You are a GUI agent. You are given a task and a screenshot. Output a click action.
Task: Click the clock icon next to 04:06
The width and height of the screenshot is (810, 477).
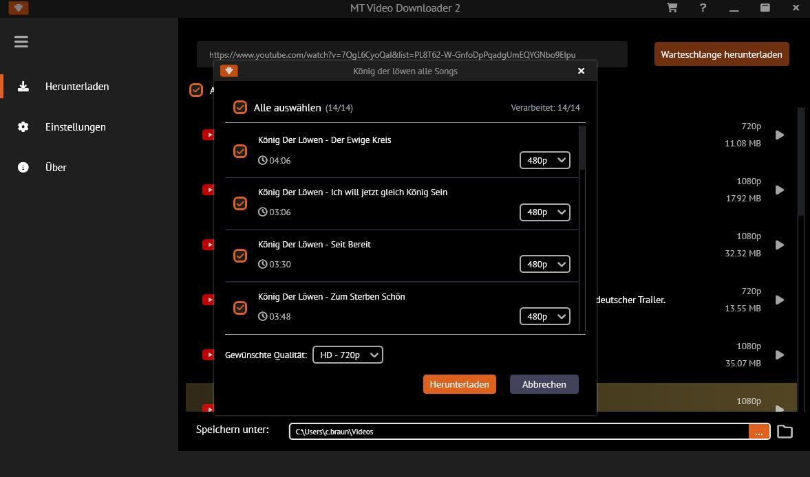[262, 160]
